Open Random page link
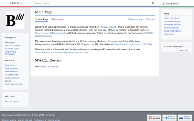 pos(12,49)
